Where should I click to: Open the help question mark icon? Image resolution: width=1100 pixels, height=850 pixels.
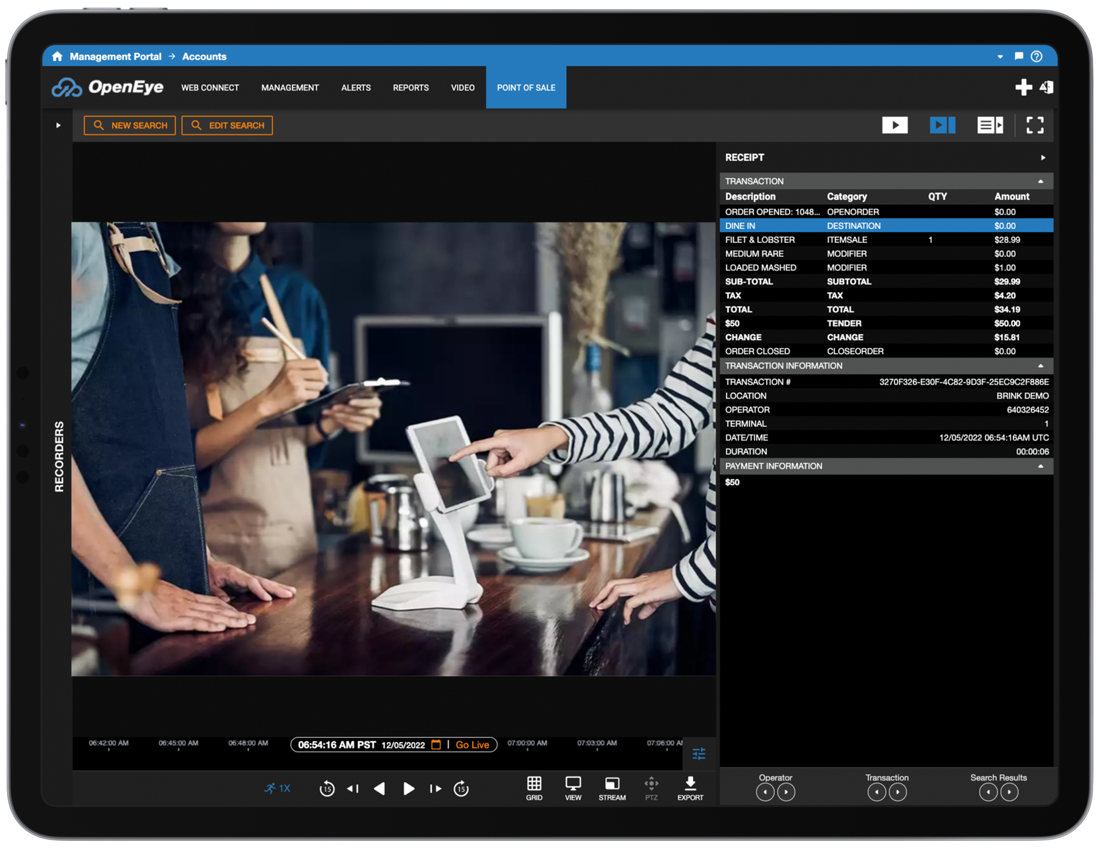tap(1036, 56)
